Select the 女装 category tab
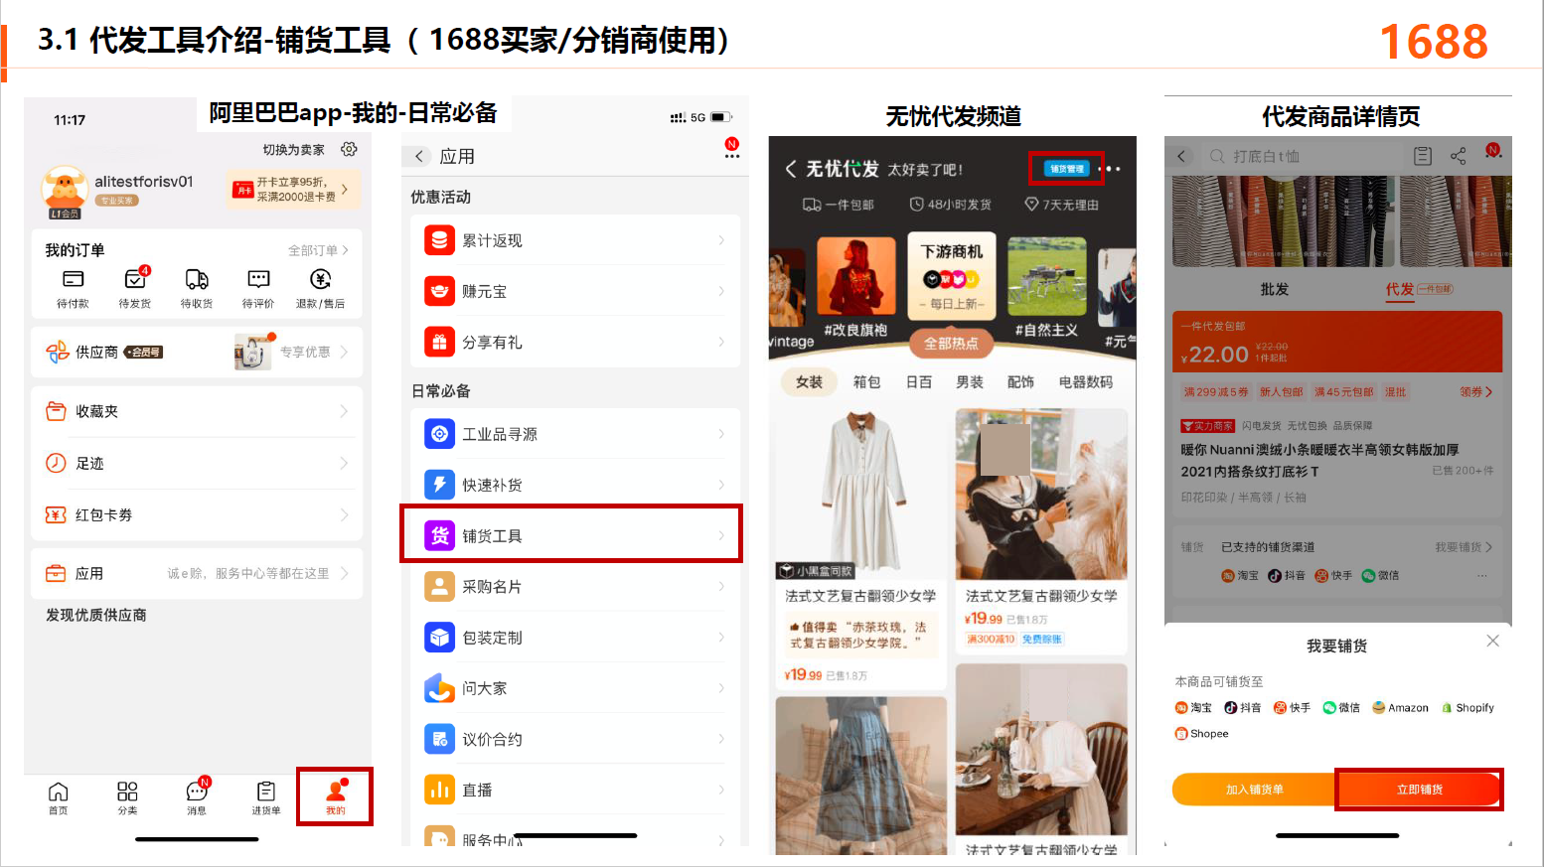The height and width of the screenshot is (867, 1544). [809, 381]
